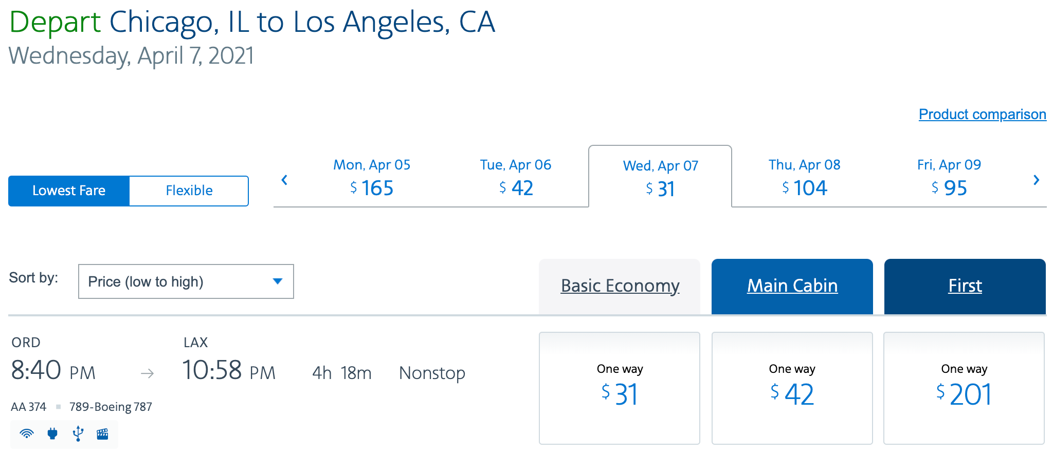
Task: Click the power outlet amenity icon
Action: click(x=52, y=434)
